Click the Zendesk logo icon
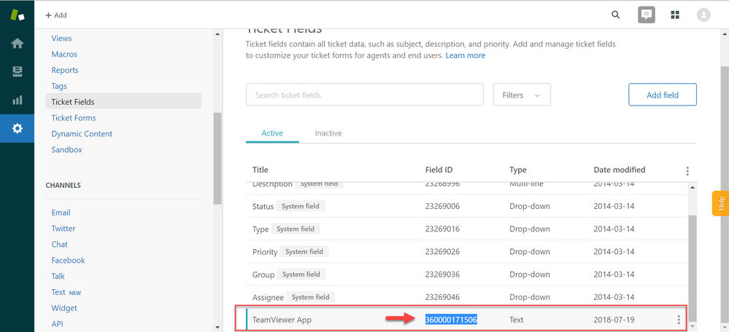This screenshot has height=332, width=729. point(18,15)
